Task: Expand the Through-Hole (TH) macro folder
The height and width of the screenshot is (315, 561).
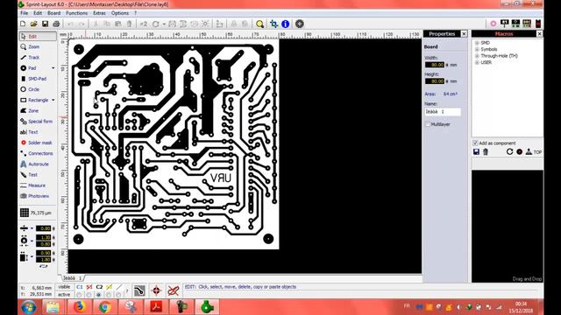Action: coord(477,56)
